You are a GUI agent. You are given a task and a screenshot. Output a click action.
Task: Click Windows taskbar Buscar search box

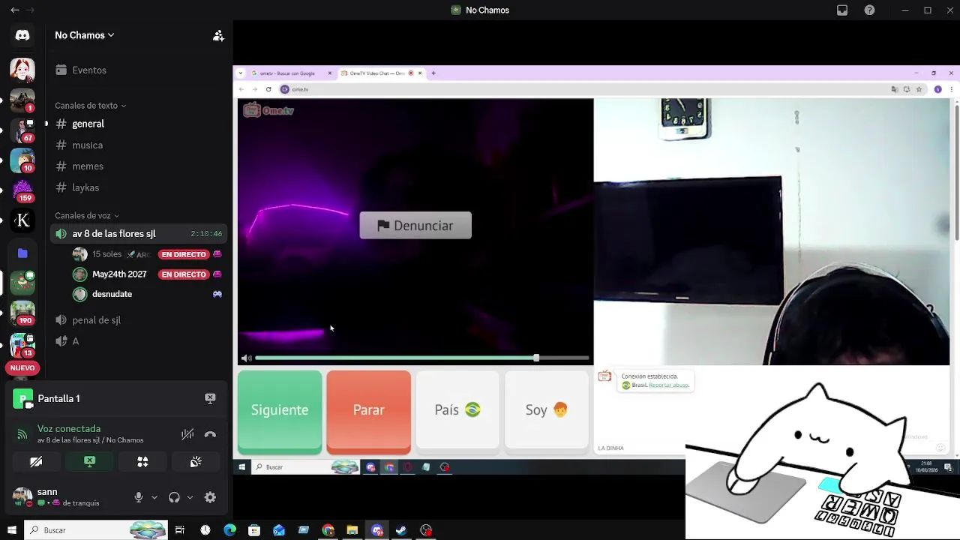point(97,530)
